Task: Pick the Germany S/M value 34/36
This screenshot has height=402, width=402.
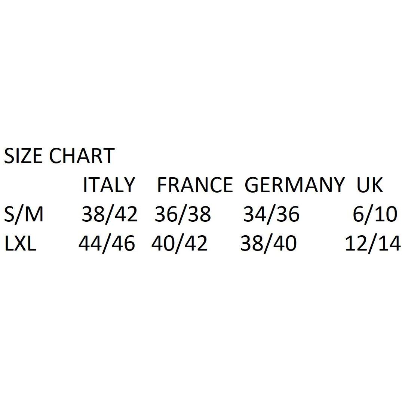Action: [271, 215]
